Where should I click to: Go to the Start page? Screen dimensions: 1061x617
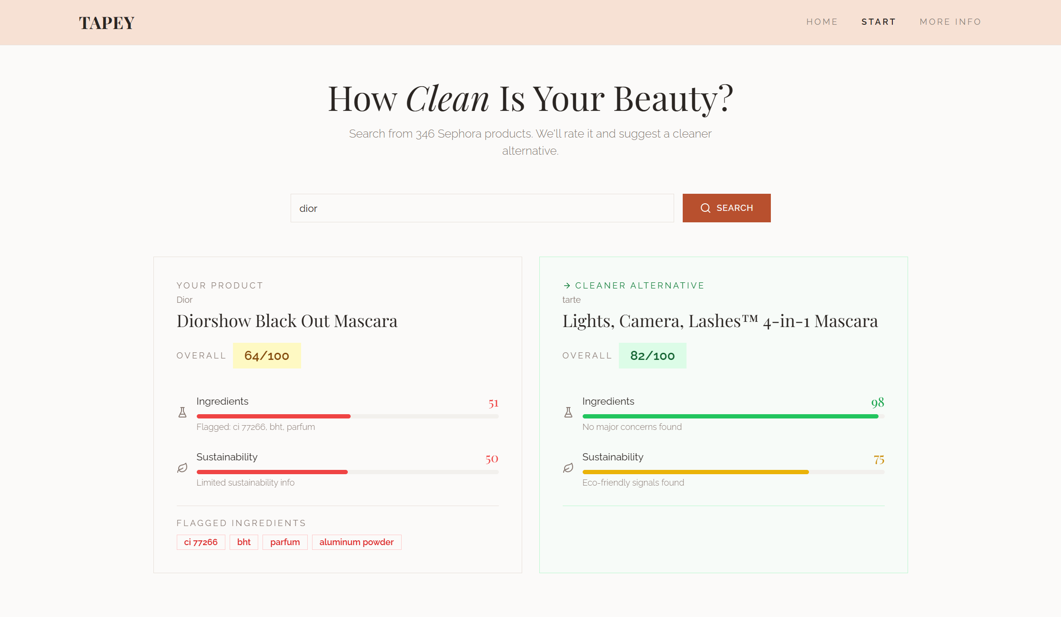(x=879, y=22)
